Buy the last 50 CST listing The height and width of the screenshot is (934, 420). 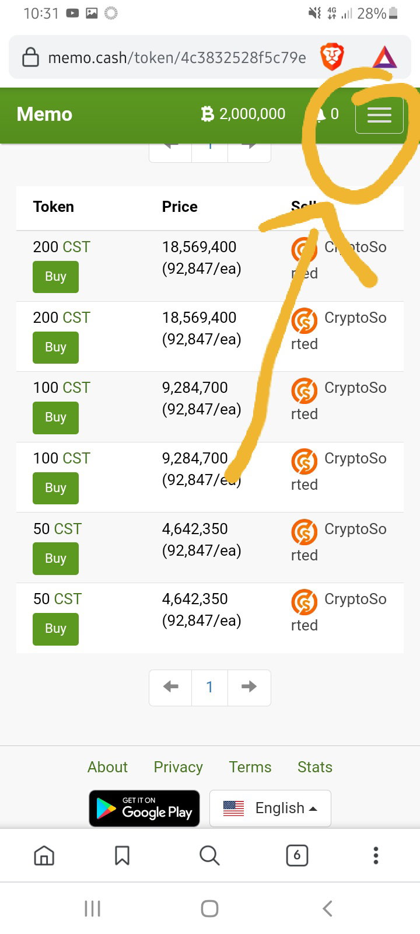[x=55, y=629]
